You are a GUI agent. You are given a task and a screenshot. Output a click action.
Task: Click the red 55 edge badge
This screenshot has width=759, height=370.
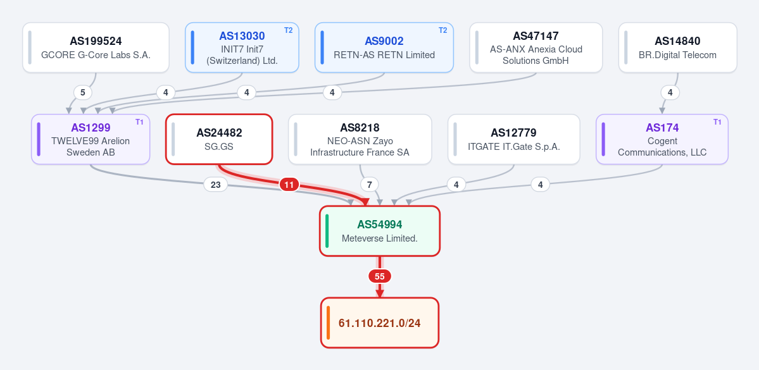click(380, 276)
